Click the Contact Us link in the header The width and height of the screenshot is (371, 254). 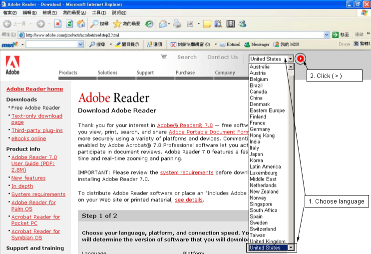pos(222,57)
